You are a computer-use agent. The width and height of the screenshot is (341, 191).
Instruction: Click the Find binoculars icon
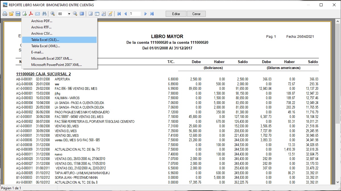pos(44,14)
